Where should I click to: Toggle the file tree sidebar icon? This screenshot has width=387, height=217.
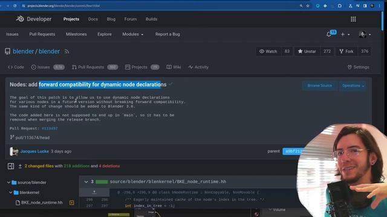click(11, 166)
